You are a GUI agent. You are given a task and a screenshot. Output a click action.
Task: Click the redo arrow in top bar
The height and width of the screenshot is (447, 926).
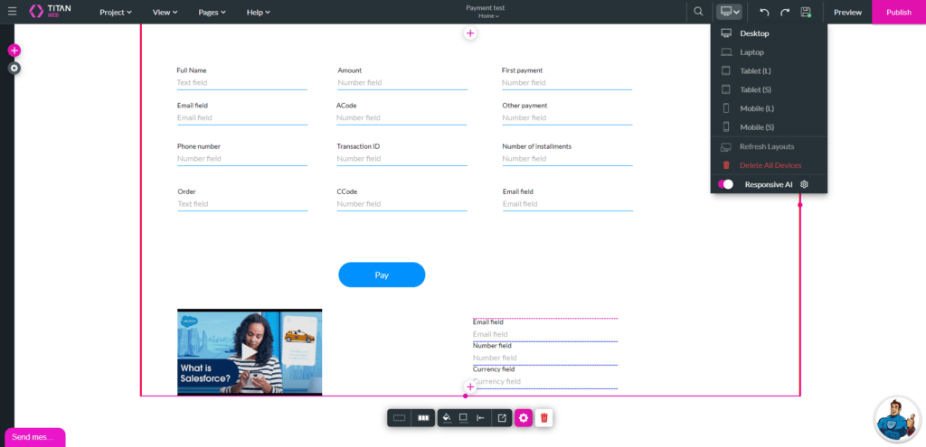pos(785,12)
